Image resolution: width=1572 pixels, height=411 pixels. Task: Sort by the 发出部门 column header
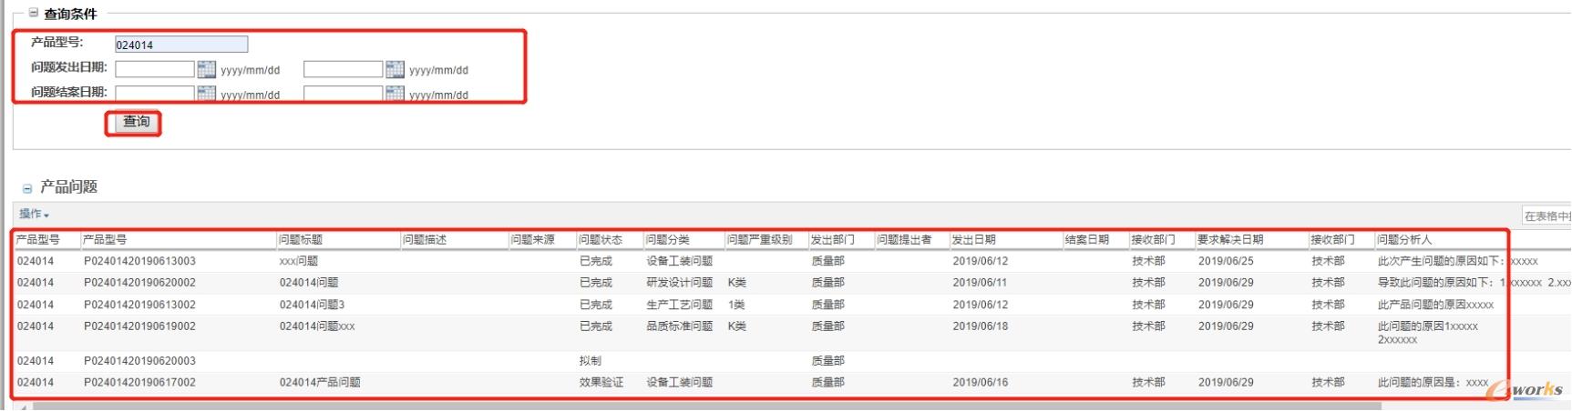point(833,240)
